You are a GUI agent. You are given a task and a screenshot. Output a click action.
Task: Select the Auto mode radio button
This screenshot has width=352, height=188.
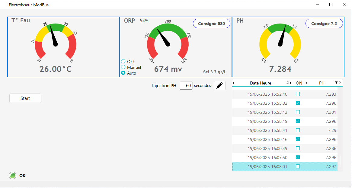pyautogui.click(x=123, y=73)
